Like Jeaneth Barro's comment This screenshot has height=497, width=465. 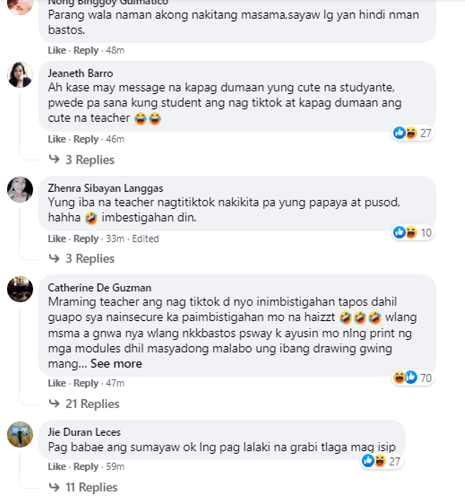click(57, 139)
